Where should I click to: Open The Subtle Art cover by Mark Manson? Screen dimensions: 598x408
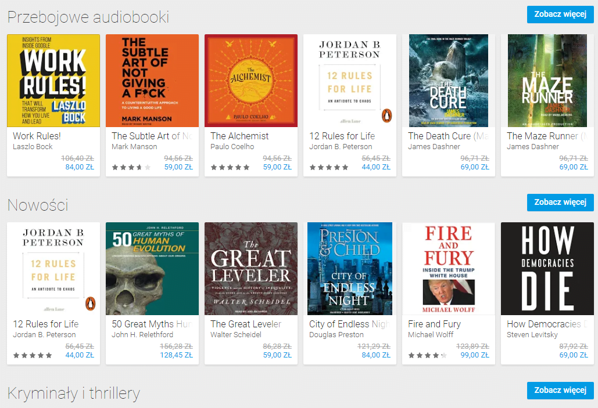(152, 81)
